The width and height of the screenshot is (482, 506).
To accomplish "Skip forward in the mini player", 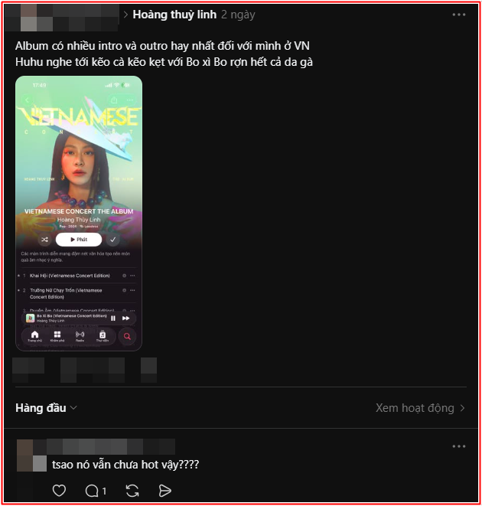I will (x=125, y=318).
